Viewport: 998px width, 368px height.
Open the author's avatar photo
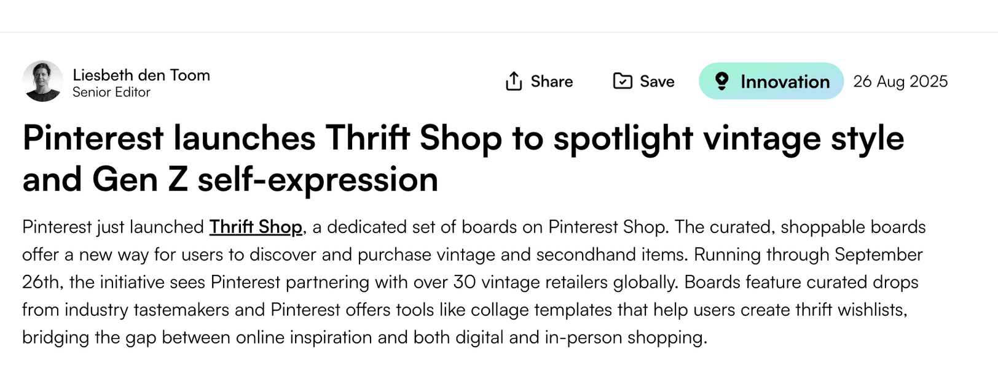point(42,81)
